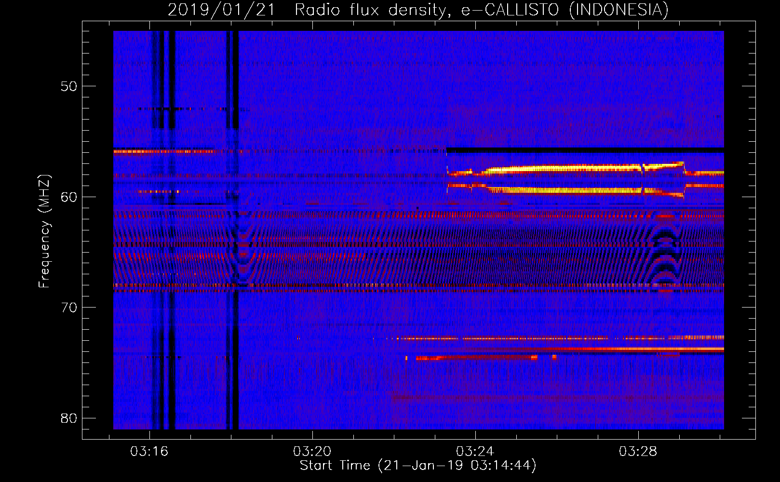Click the 50 frequency tick label
The height and width of the screenshot is (482, 780).
[x=69, y=86]
